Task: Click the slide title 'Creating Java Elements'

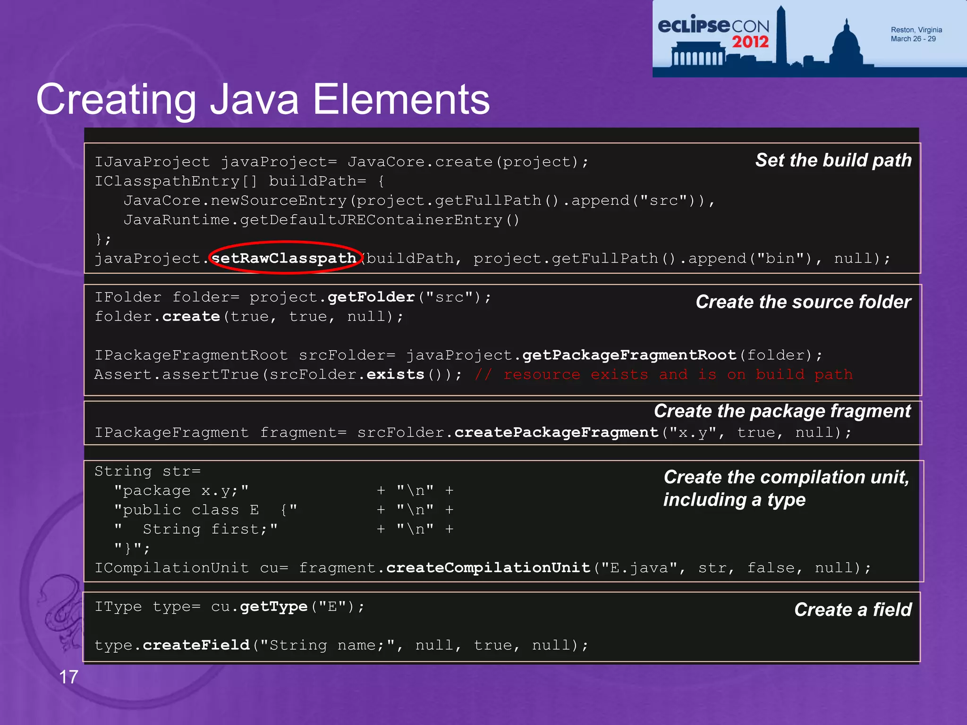Action: (x=263, y=100)
